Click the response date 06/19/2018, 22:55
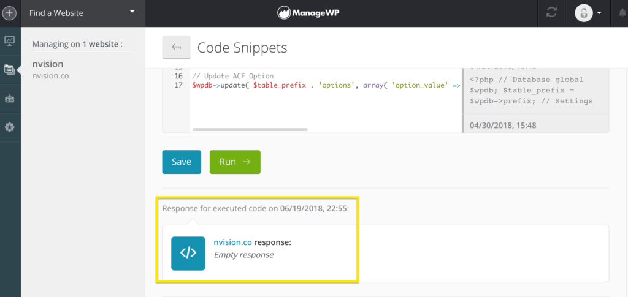The height and width of the screenshot is (297, 628). pos(314,209)
